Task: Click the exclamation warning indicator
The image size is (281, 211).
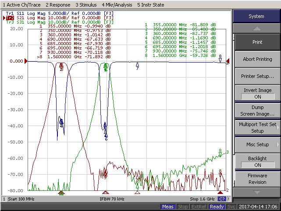Action: [229, 199]
